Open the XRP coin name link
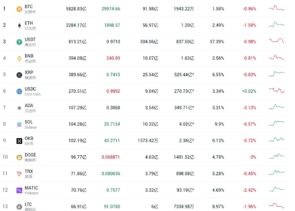Viewport: 295px width, 211px height. [x=29, y=72]
